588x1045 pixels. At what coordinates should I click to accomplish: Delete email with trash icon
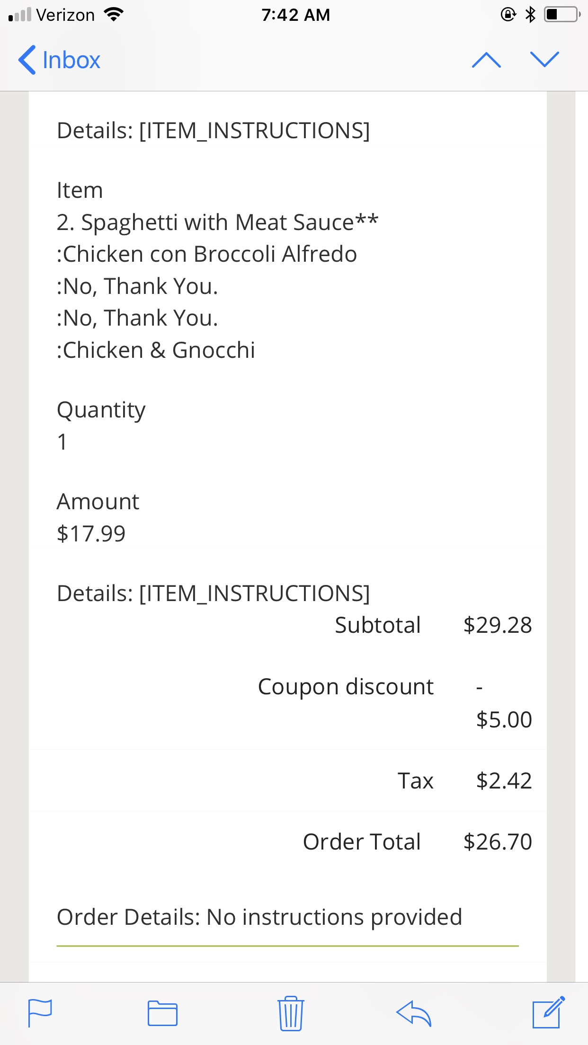(x=291, y=1013)
